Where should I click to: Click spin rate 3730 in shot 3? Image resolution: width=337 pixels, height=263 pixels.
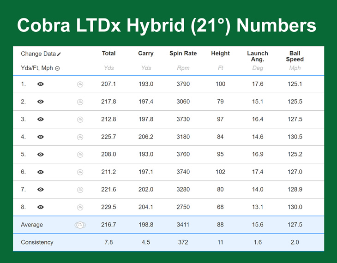183,119
